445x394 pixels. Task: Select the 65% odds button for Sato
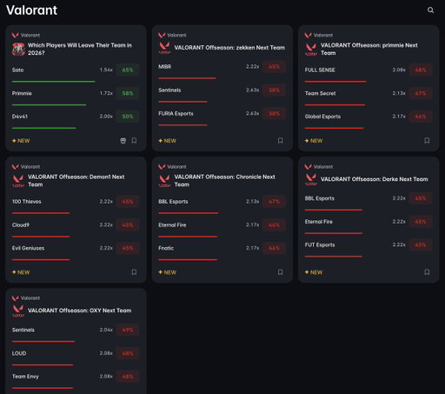(128, 70)
